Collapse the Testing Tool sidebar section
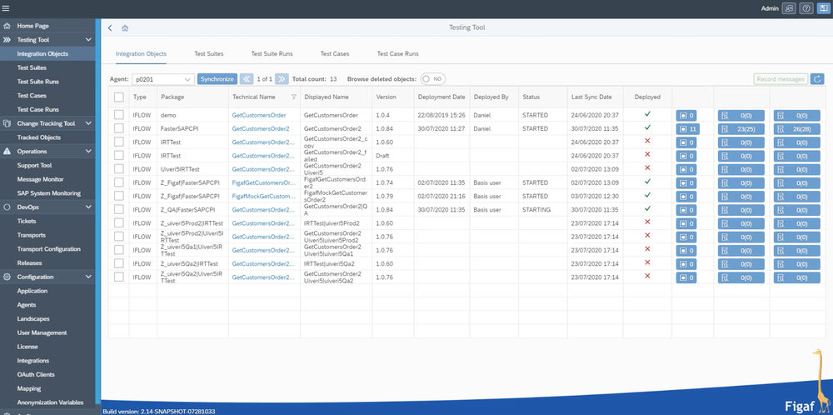The height and width of the screenshot is (415, 833). 88,40
